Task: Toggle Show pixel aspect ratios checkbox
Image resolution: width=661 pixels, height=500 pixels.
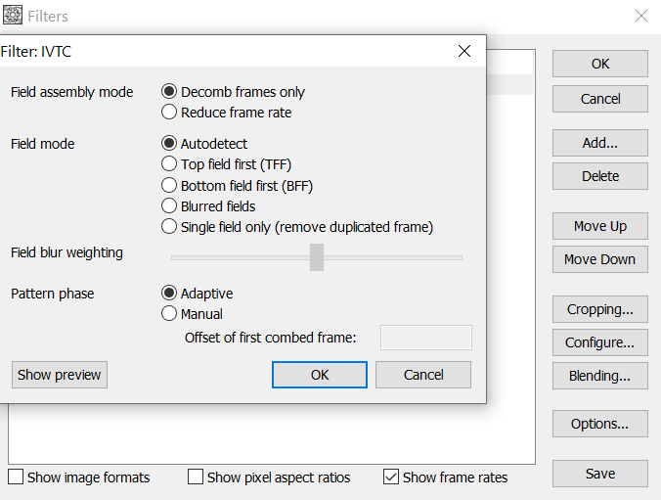Action: (196, 477)
